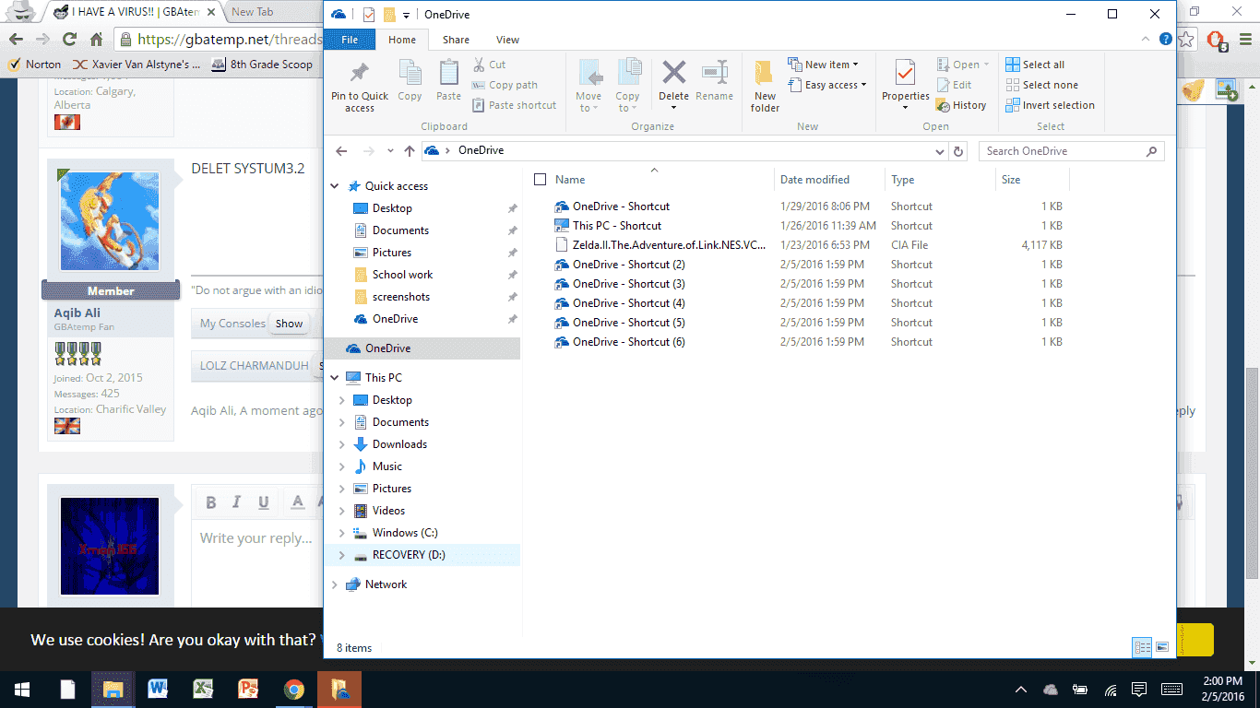Viewport: 1260px width, 708px height.
Task: Expand Network tree node
Action: pos(335,584)
